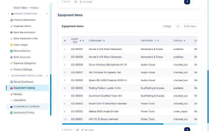Click the Cash Ledger yellow icon
Image resolution: width=209 pixels, height=131 pixels.
tap(11, 45)
